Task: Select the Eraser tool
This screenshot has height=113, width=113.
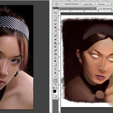Action: click(x=56, y=50)
